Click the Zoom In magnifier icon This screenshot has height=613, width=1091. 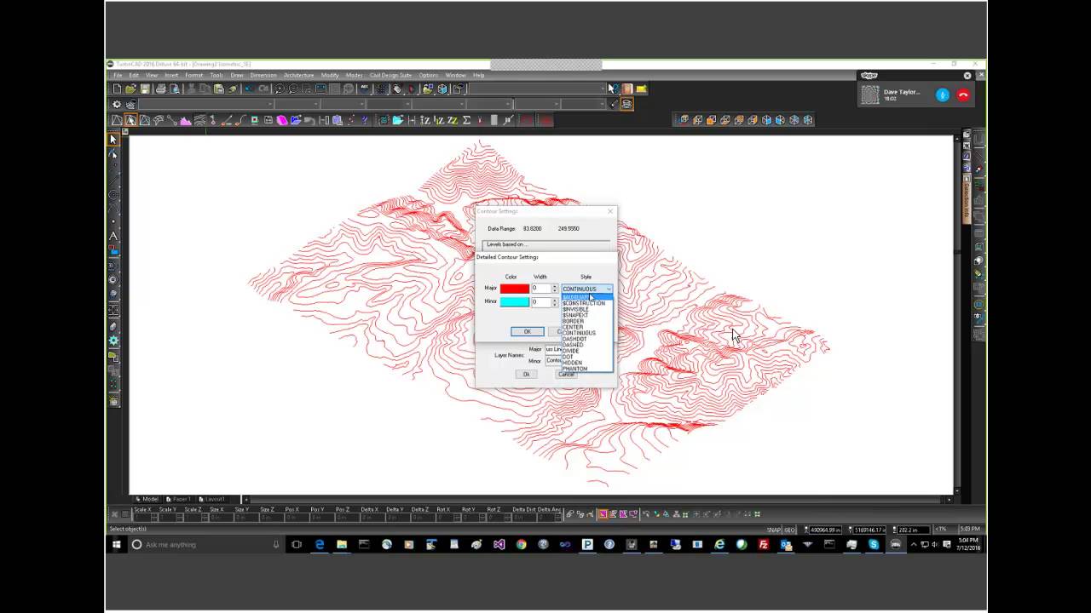[279, 89]
